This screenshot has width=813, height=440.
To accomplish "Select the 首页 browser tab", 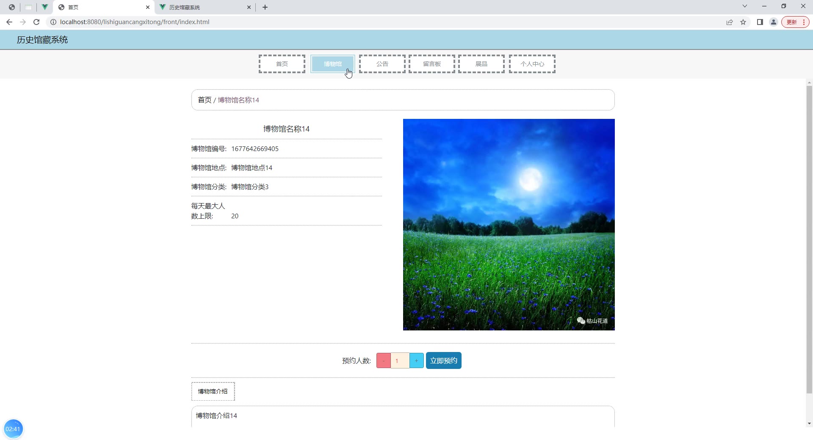I will pyautogui.click(x=104, y=7).
